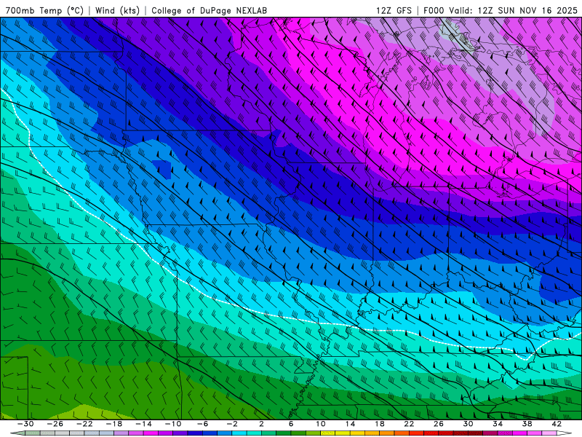Viewport: 582px width, 437px height.
Task: Select the −26 color scale label
Action: [55, 424]
